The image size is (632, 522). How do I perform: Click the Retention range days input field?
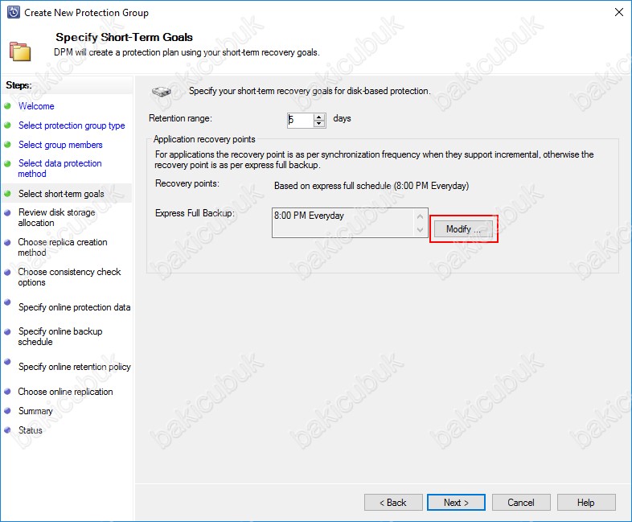(x=300, y=120)
